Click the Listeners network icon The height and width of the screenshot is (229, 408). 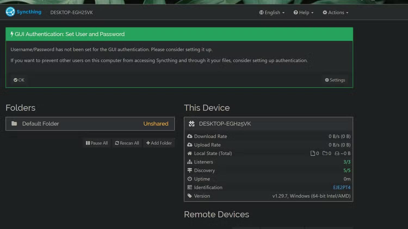[190, 162]
